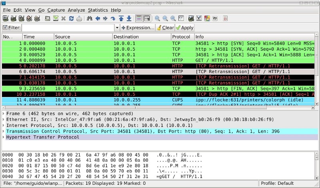
Task: Expand the Ethernet II tree node
Action: (x=4, y=120)
